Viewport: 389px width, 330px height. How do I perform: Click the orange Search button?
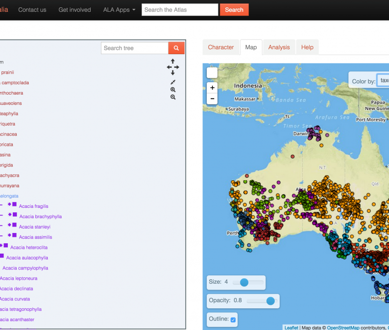point(234,10)
